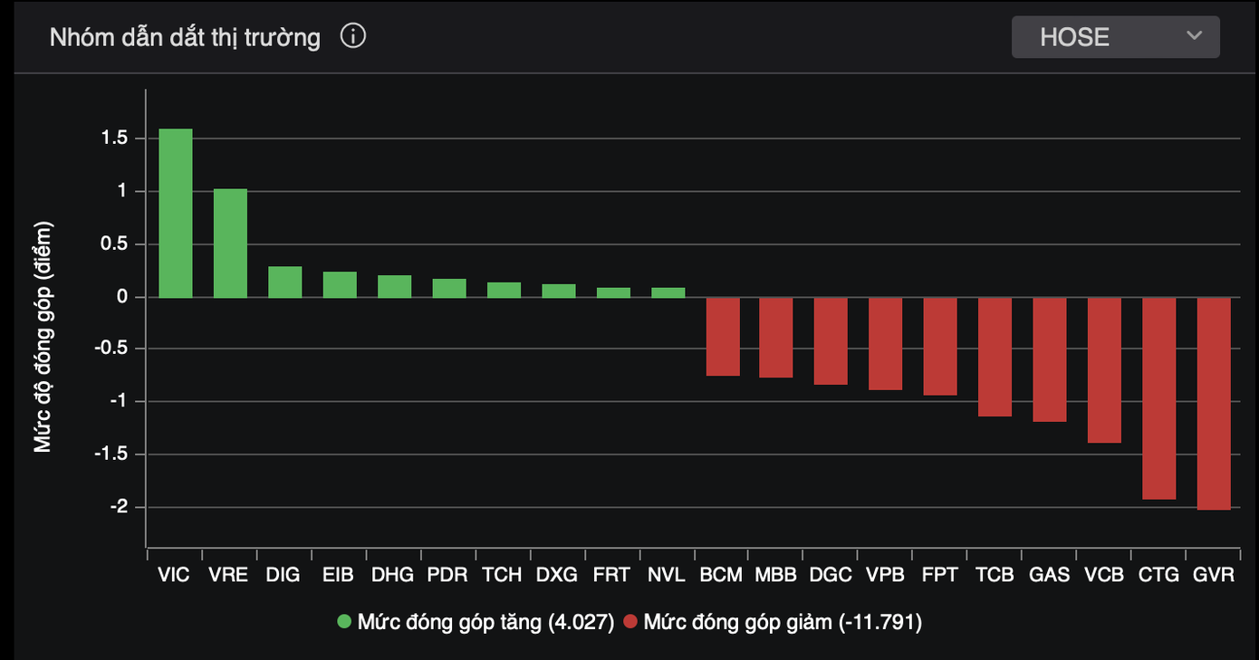Screen dimensions: 1259x660
Task: Select the VIC green bar
Action: 176,214
